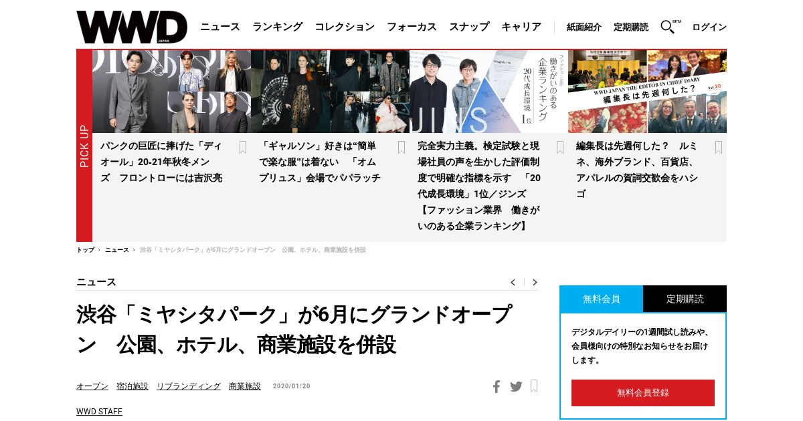
Task: Click the 無料会員登録 red button
Action: (x=643, y=393)
